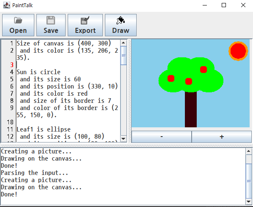
Task: Click the console log's scroll down arrow
Action: point(249,202)
